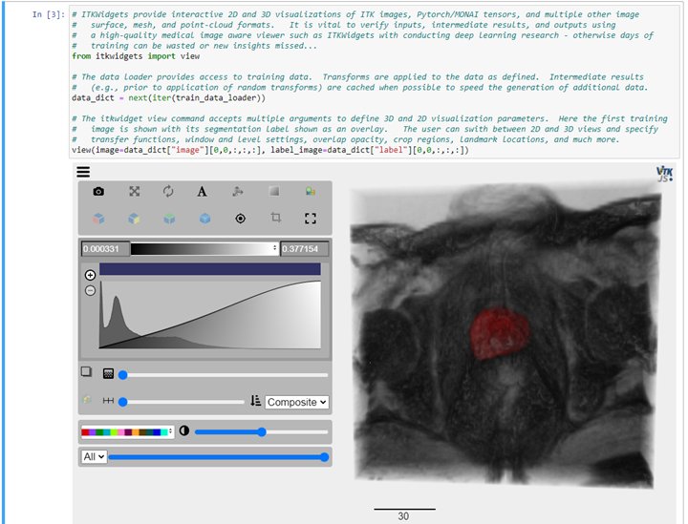Viewport: 688px width, 524px height.
Task: Click the red segmentation label in the volume view
Action: [499, 333]
